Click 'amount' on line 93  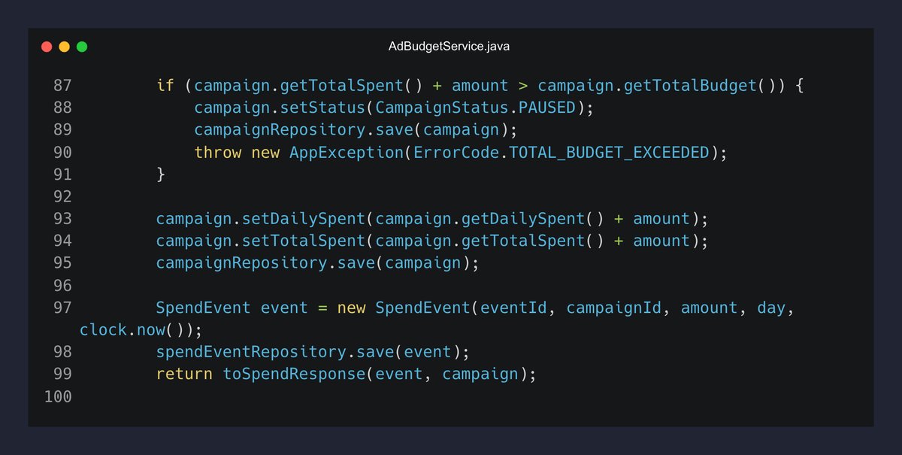click(661, 218)
